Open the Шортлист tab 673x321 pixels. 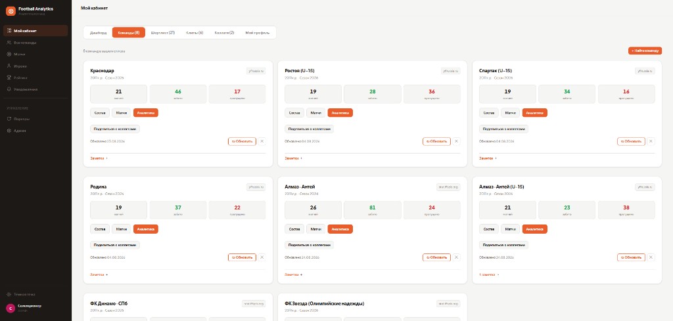(163, 33)
